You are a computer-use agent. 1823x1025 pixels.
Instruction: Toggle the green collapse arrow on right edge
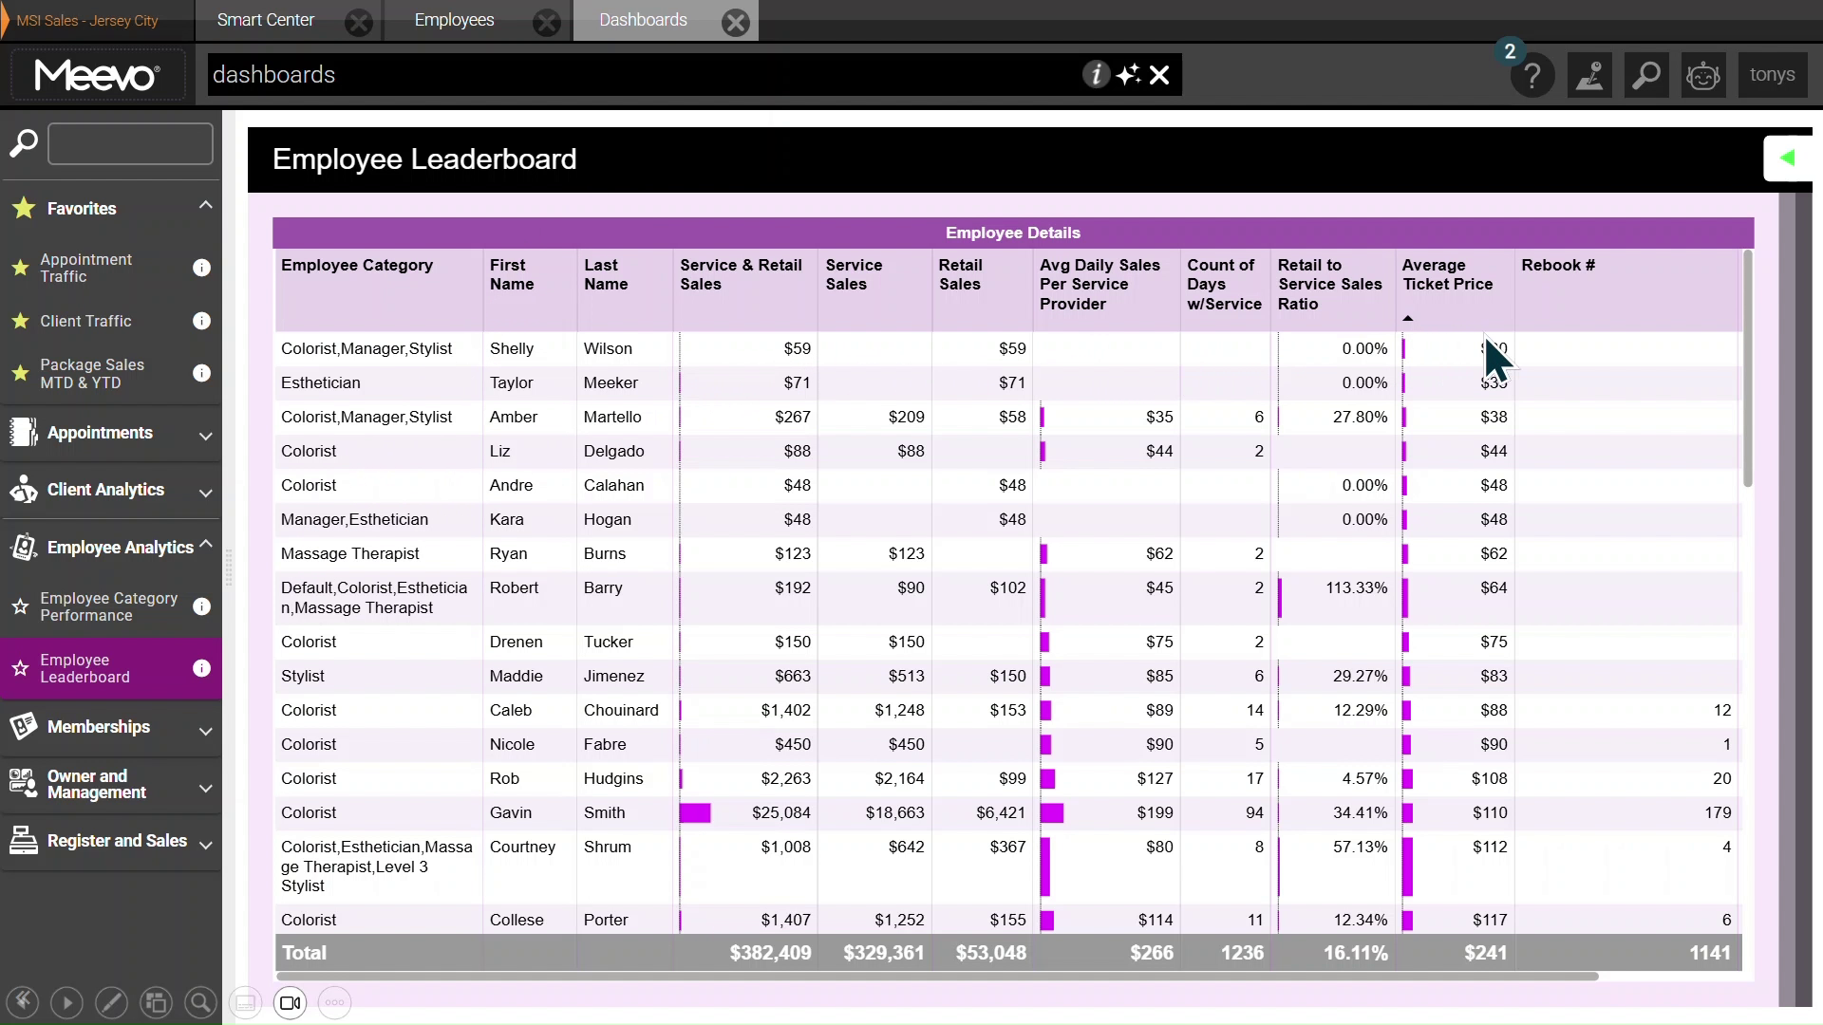(x=1789, y=158)
